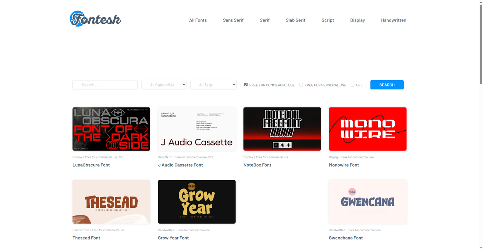The width and height of the screenshot is (483, 250).
Task: Open the Grow Year preview thumbnail
Action: pos(197,202)
